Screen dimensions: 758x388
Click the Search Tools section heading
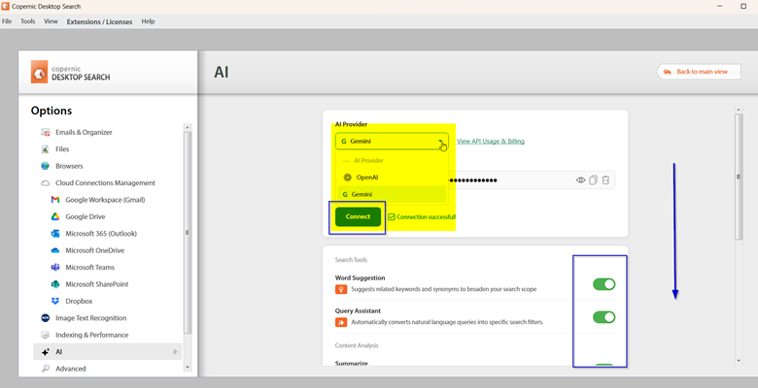(x=351, y=260)
